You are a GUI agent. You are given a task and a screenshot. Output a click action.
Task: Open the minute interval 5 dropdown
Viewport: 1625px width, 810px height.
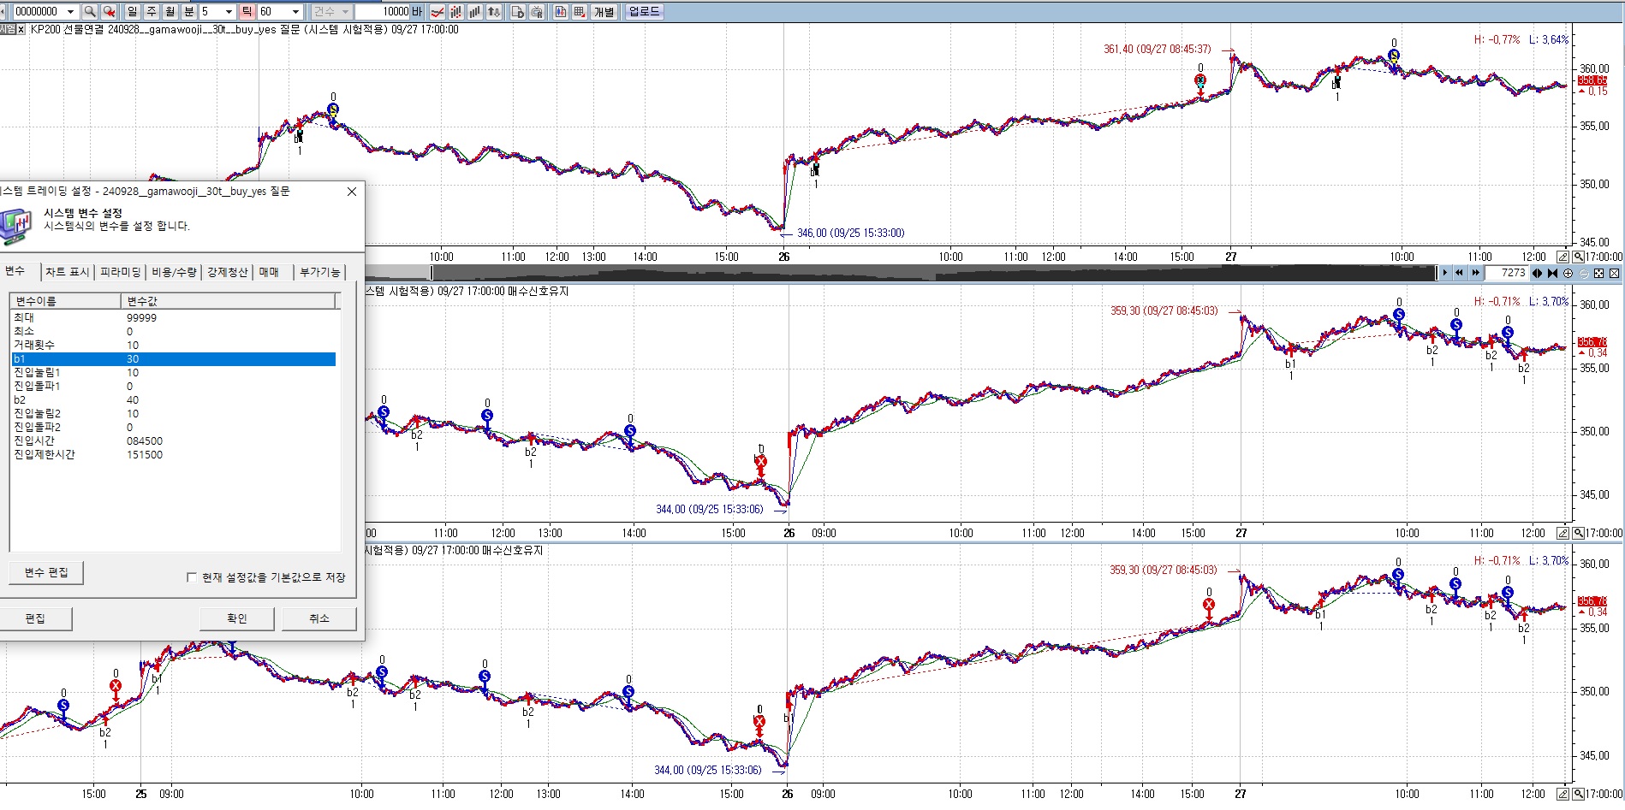coord(229,11)
